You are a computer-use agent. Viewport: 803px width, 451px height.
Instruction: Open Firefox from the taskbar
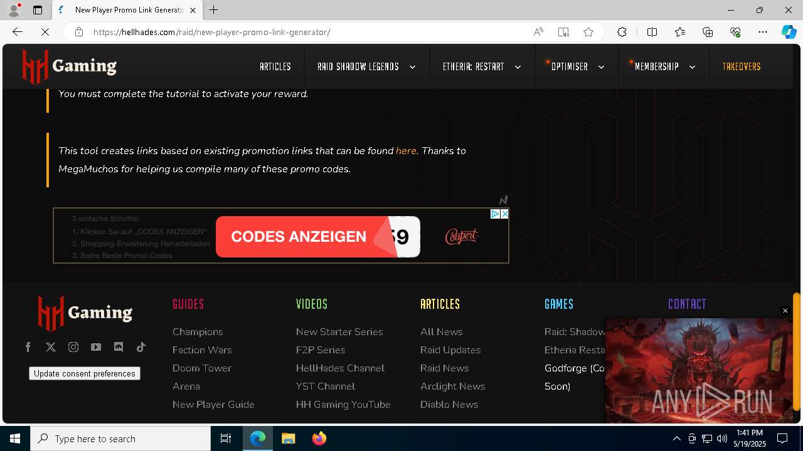[319, 438]
